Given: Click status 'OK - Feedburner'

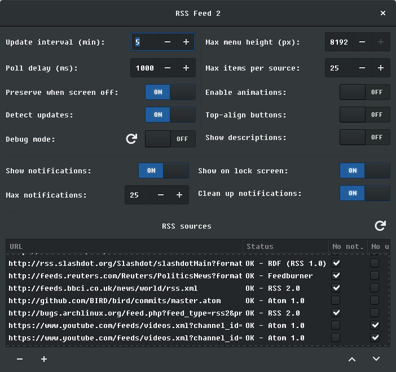Looking at the screenshot, I should point(279,275).
